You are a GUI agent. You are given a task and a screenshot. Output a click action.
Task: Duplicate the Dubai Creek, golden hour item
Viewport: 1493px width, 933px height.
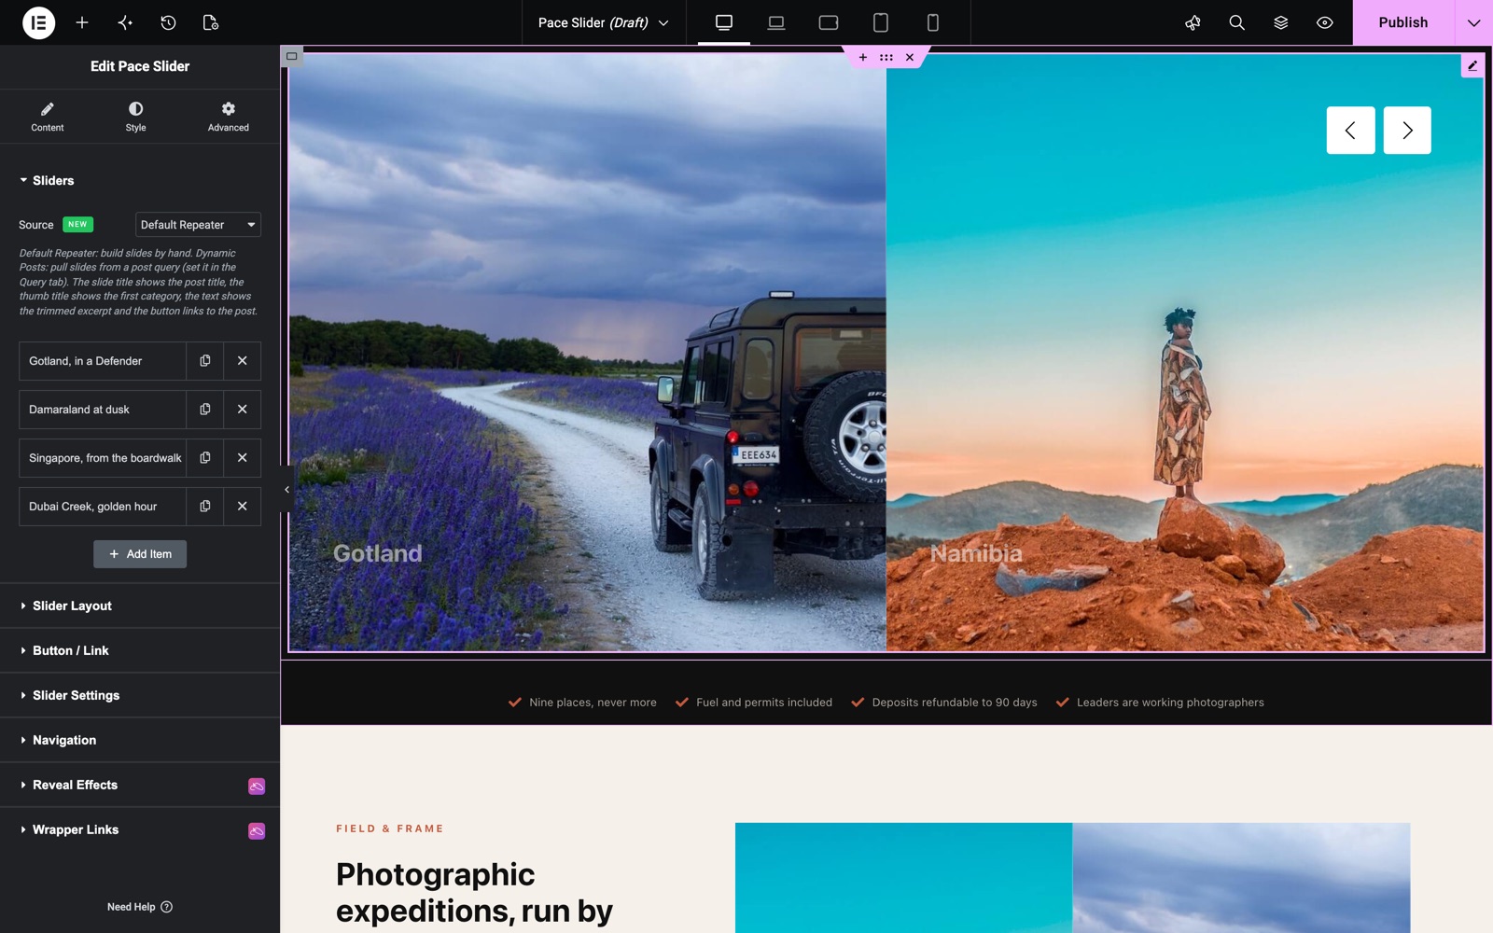click(205, 507)
